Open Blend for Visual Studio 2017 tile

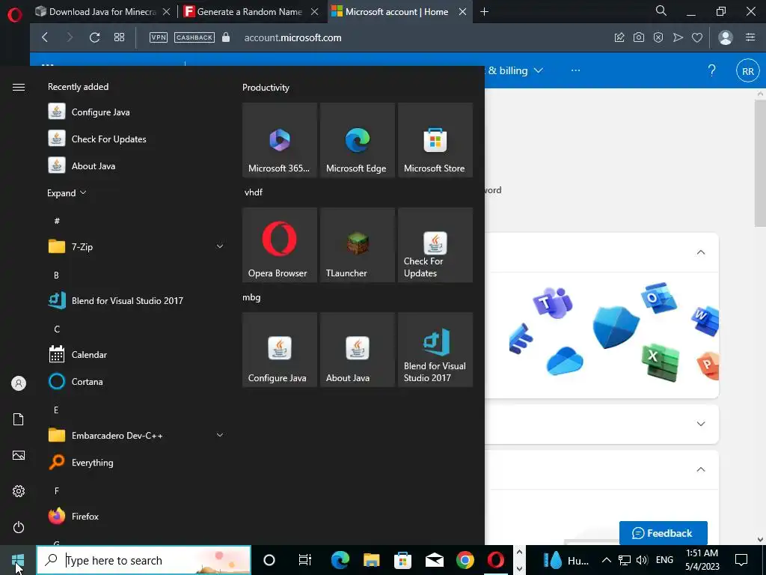click(x=435, y=350)
